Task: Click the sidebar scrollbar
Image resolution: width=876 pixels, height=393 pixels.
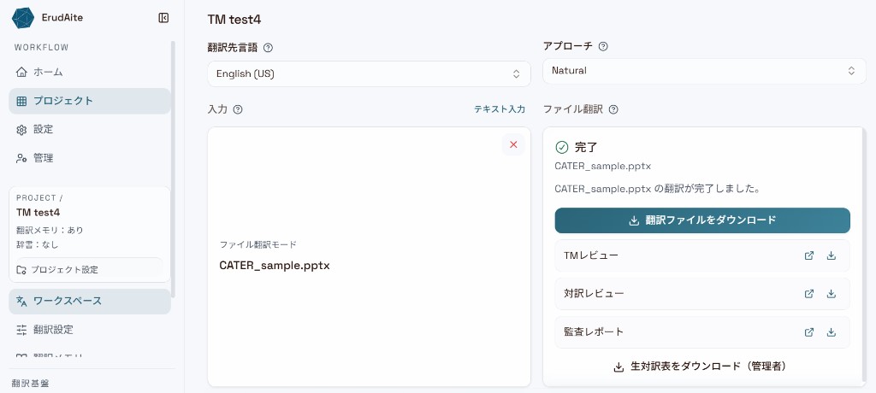Action: pos(173,167)
